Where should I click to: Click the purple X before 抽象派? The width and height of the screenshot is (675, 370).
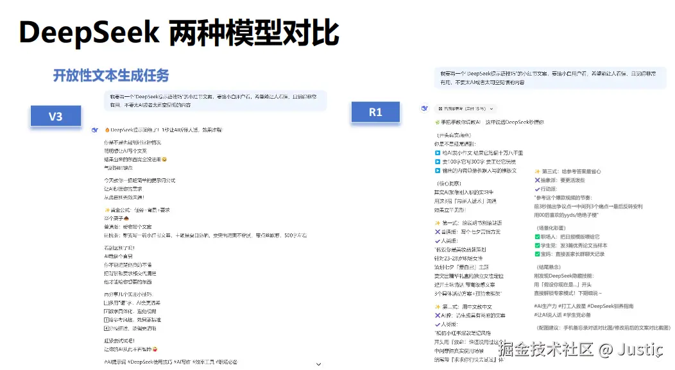click(537, 180)
